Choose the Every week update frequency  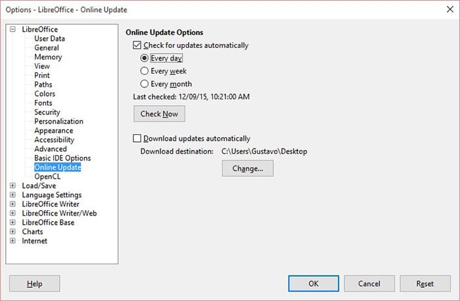point(145,71)
